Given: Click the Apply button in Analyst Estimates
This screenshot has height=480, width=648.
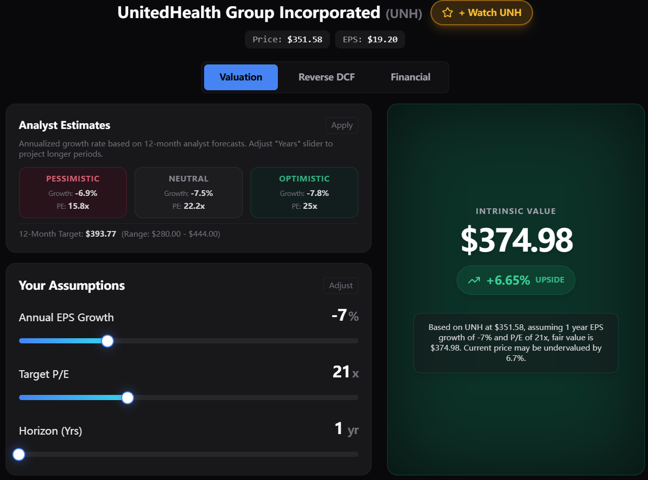Looking at the screenshot, I should point(342,125).
